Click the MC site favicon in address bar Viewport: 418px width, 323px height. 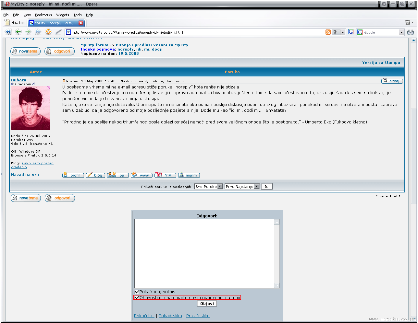pyautogui.click(x=68, y=32)
